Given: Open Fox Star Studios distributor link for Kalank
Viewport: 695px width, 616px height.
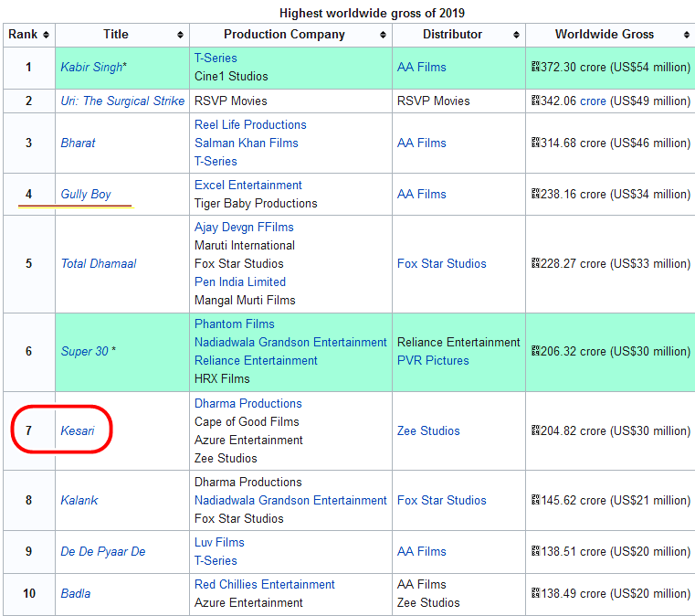Looking at the screenshot, I should tap(442, 500).
